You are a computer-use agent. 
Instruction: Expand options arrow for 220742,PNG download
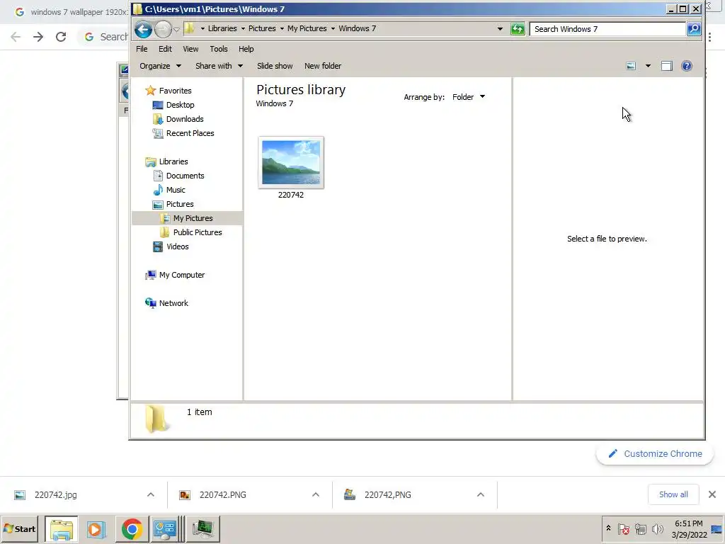[x=481, y=495]
